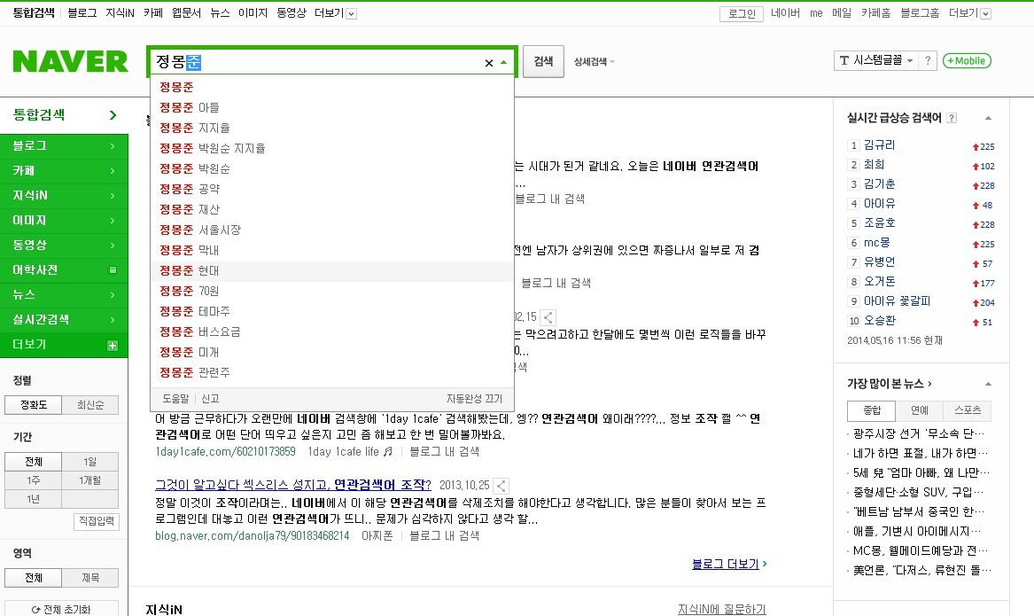Click the NAVER logo

click(x=70, y=61)
